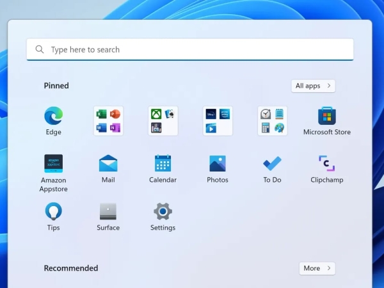Click the OneNote icon in the Office folder

(115, 127)
